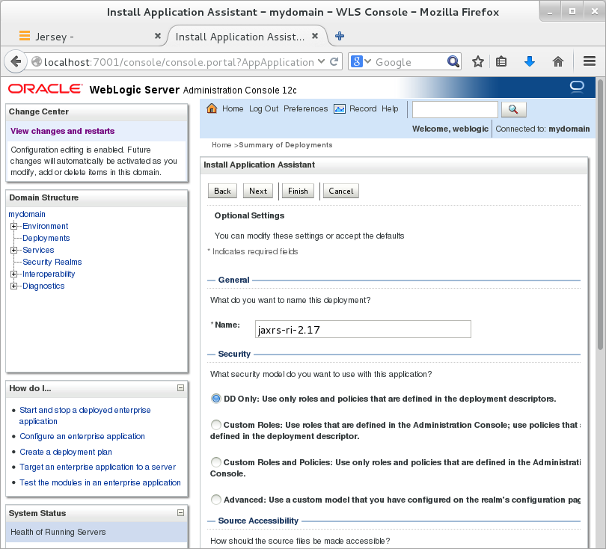Select Custom Roles and Policies option

tap(216, 462)
